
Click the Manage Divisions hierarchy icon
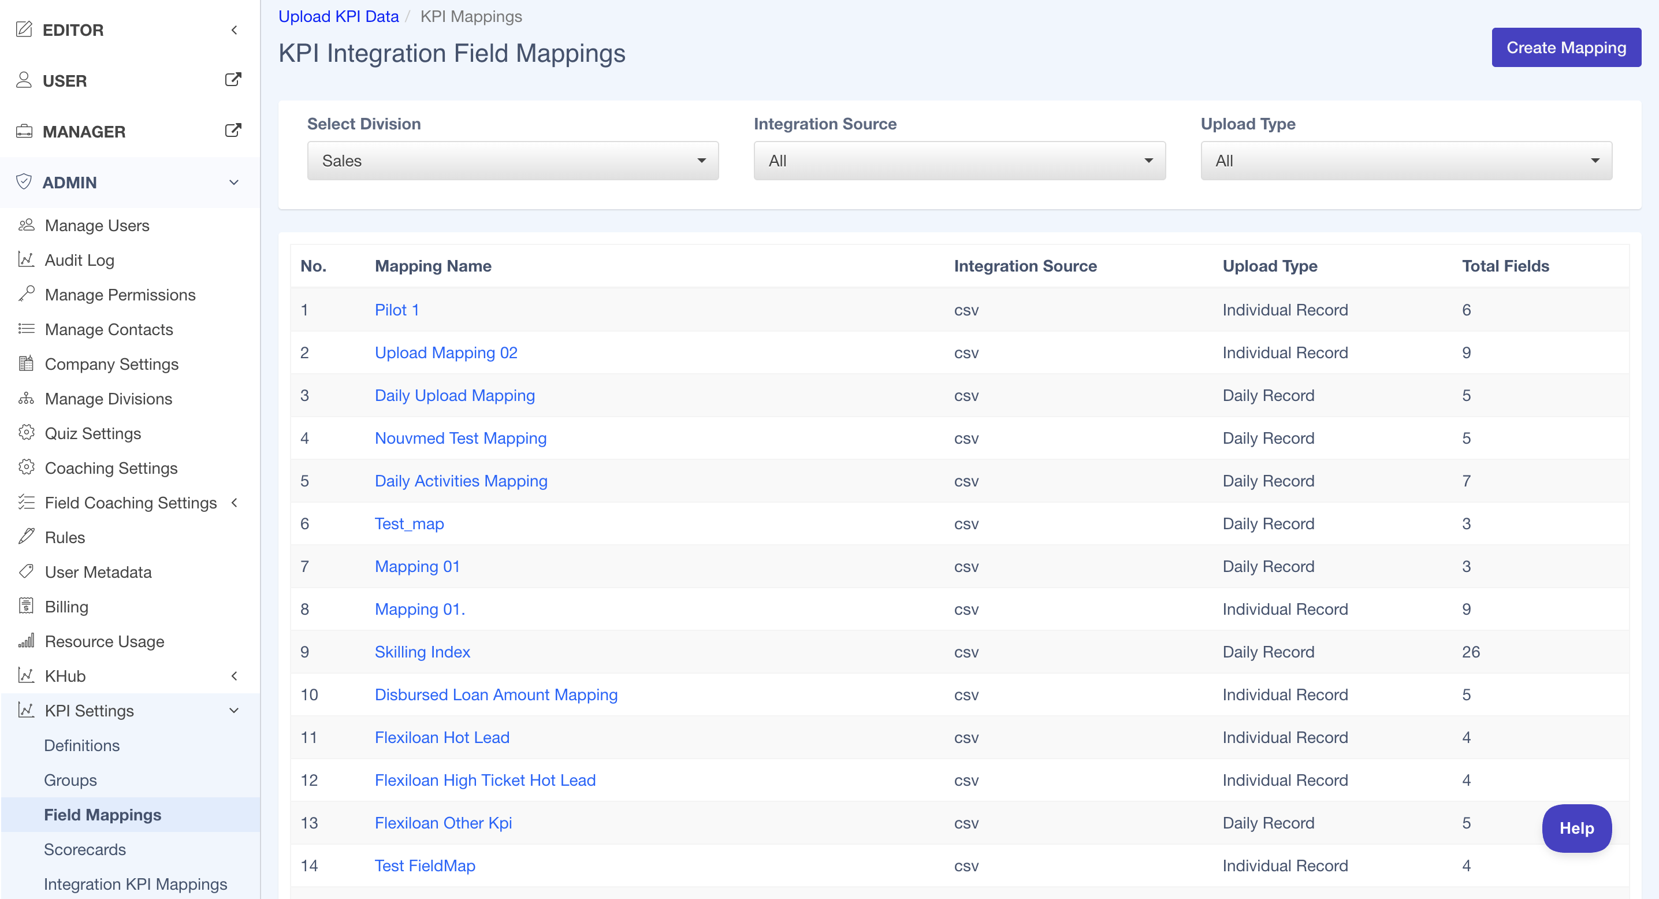point(26,399)
